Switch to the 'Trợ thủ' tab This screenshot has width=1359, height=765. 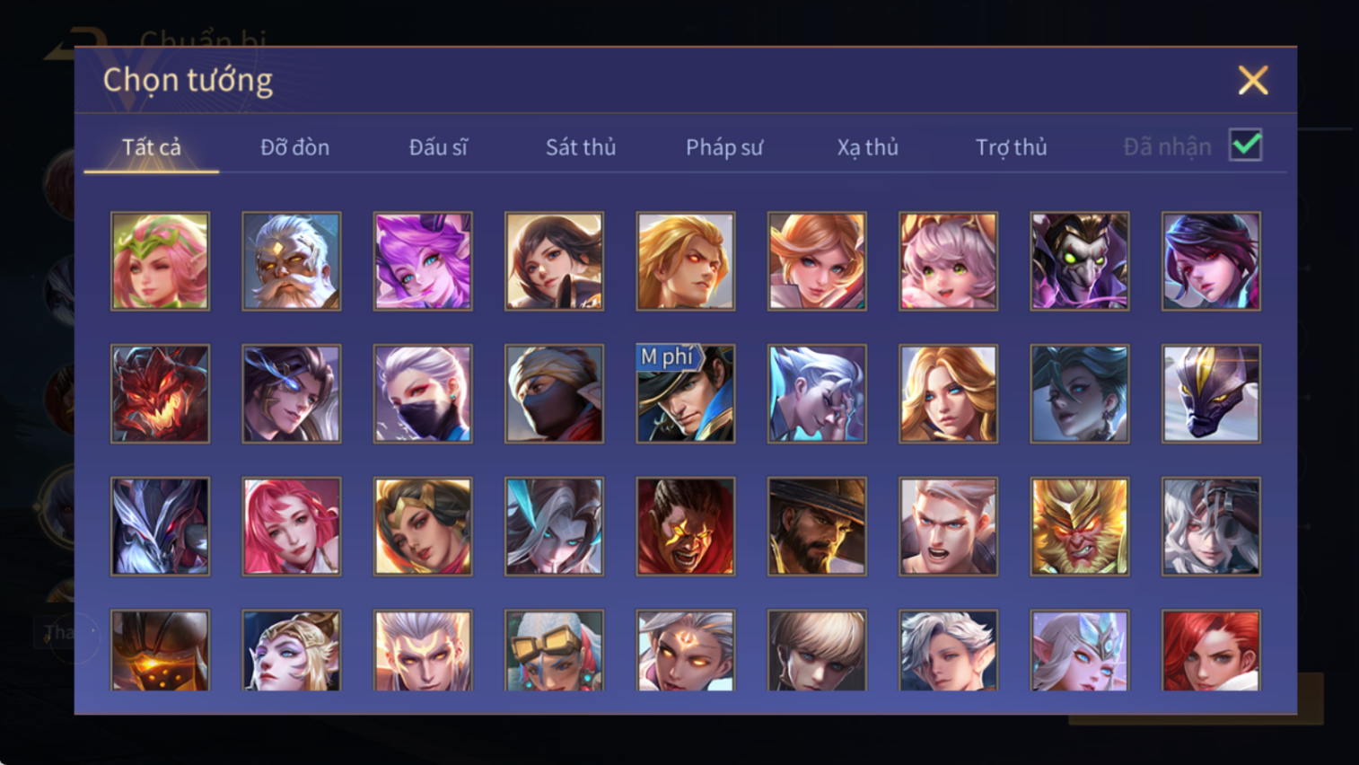coord(1011,147)
